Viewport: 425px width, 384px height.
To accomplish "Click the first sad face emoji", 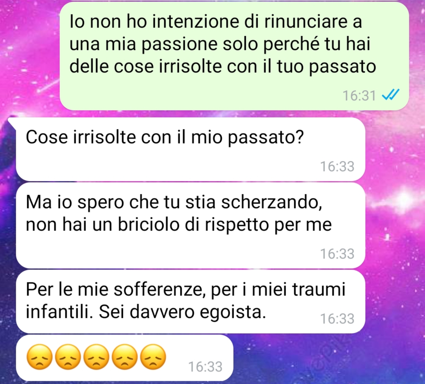I will [x=39, y=357].
